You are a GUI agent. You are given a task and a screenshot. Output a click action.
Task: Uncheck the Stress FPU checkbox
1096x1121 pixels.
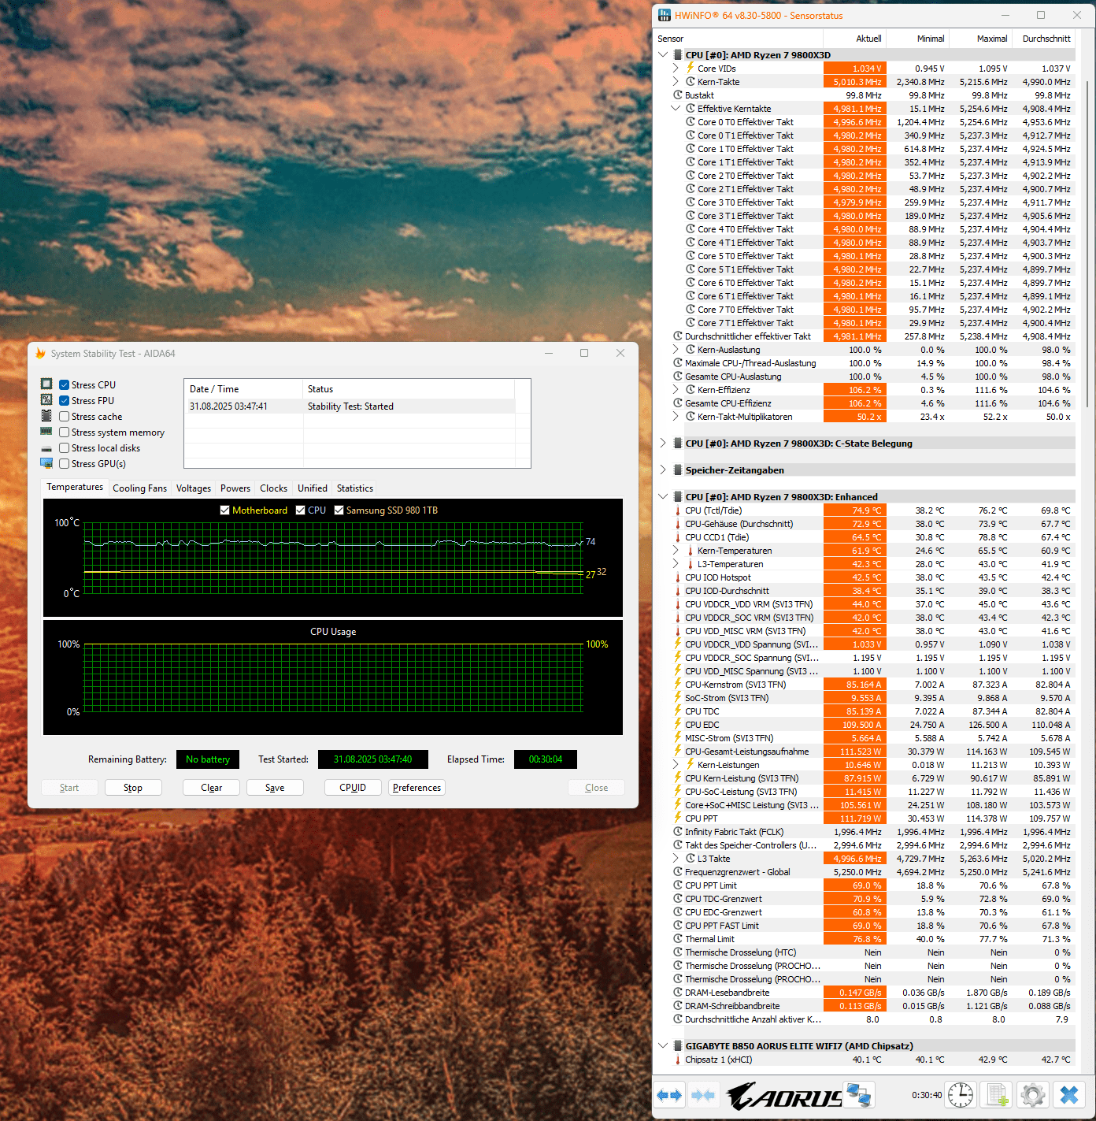tap(65, 401)
